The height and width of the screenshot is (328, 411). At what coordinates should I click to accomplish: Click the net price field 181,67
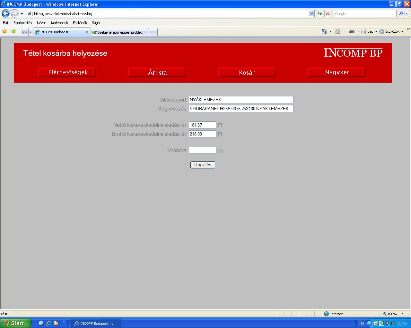tap(203, 125)
